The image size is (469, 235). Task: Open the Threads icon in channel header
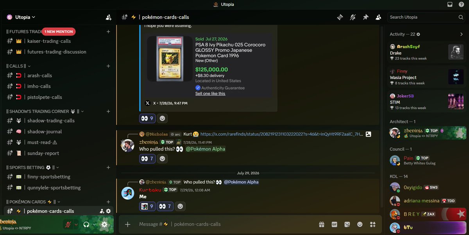340,17
